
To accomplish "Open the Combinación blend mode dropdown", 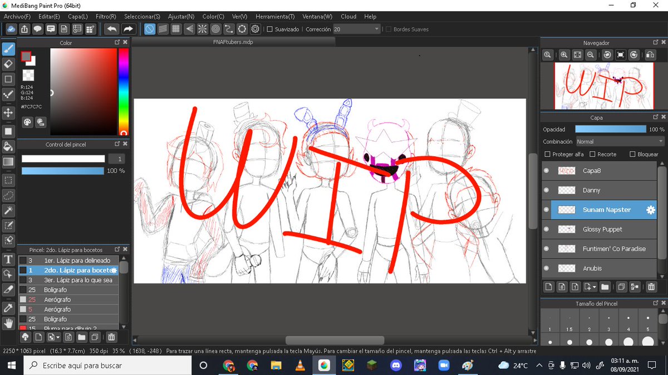I will (x=620, y=142).
